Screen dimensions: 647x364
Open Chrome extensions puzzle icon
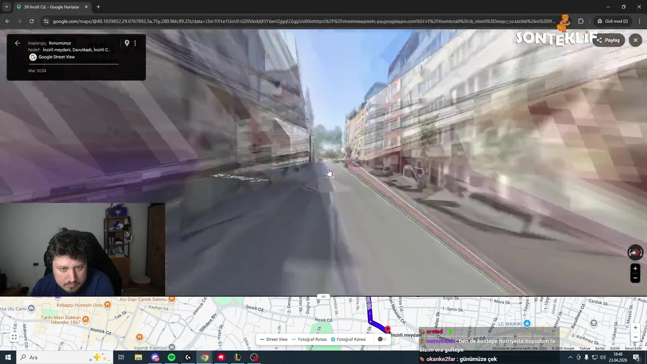tap(580, 21)
